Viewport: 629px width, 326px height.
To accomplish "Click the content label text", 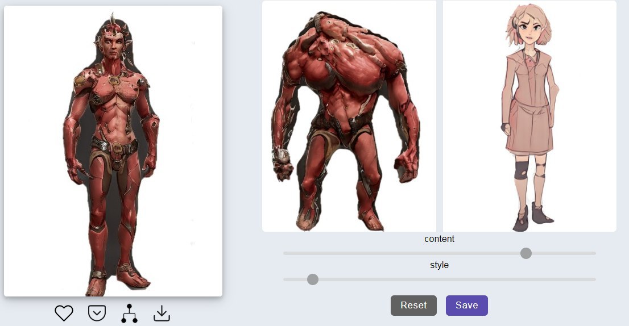I will [x=439, y=239].
